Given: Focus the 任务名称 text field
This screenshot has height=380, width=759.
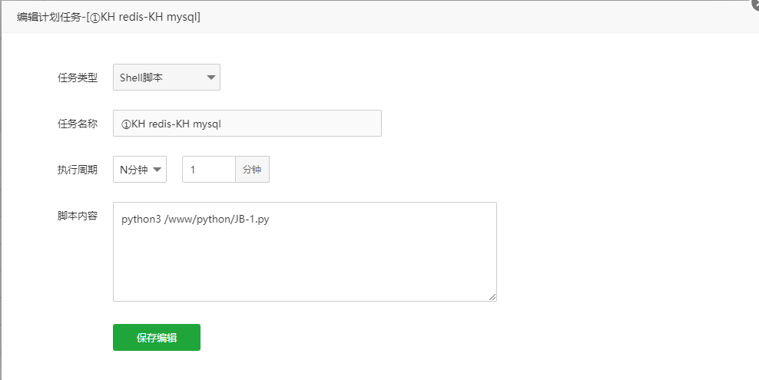Looking at the screenshot, I should pyautogui.click(x=247, y=124).
